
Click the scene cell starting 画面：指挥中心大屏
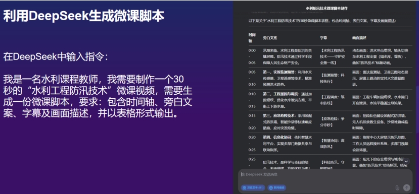click(380, 144)
